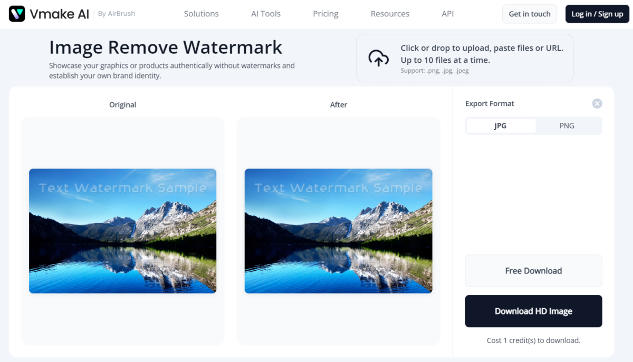Click the After processed image
The width and height of the screenshot is (633, 362).
338,231
